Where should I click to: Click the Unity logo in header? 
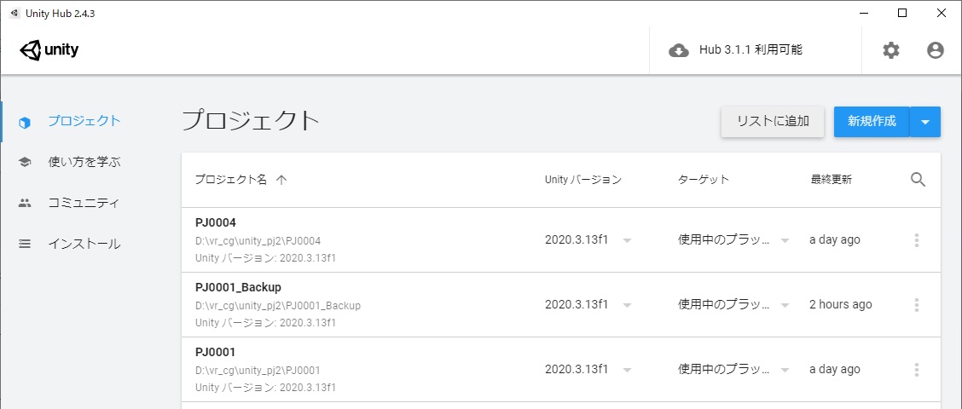click(49, 50)
